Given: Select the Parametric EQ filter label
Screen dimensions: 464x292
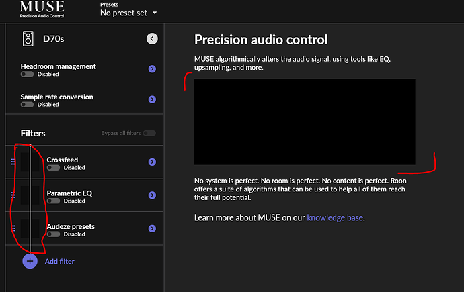Looking at the screenshot, I should [x=69, y=193].
